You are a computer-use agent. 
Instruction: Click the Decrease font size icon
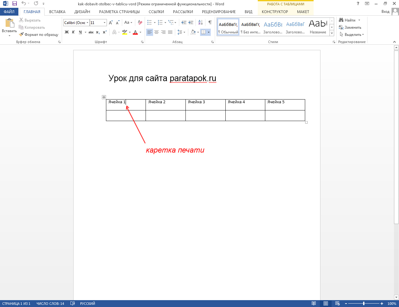pos(118,22)
